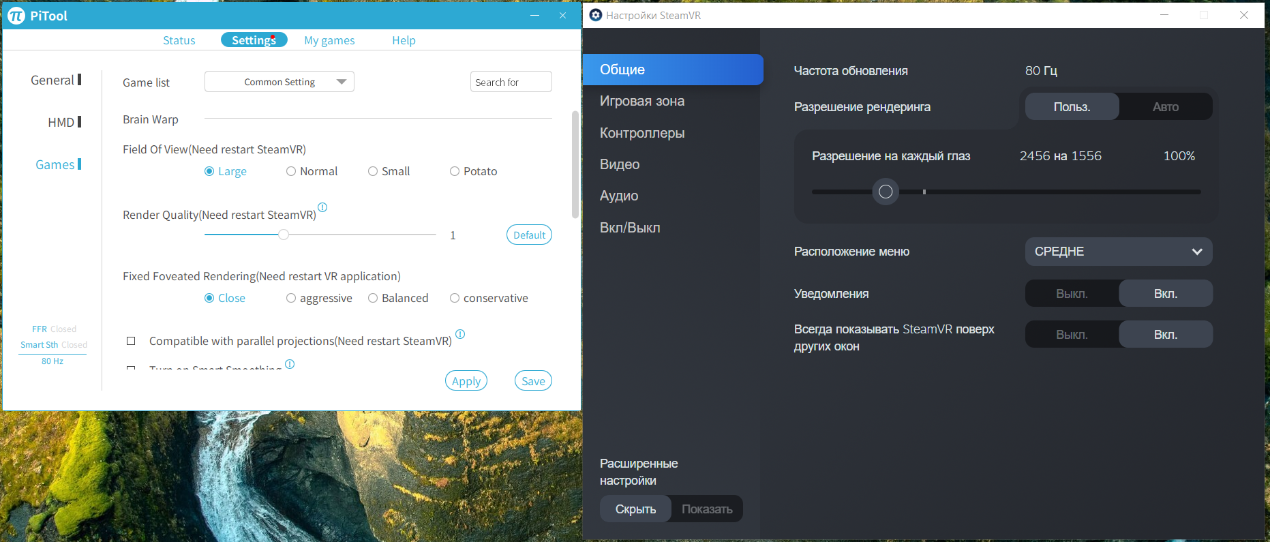Minimize the PiTool window
1270x542 pixels.
pyautogui.click(x=534, y=15)
